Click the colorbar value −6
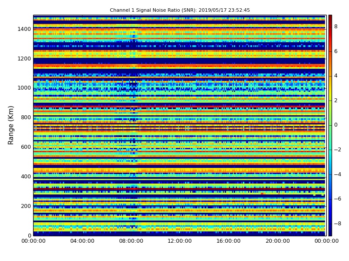Screen dimensions: 349x261 (338, 199)
